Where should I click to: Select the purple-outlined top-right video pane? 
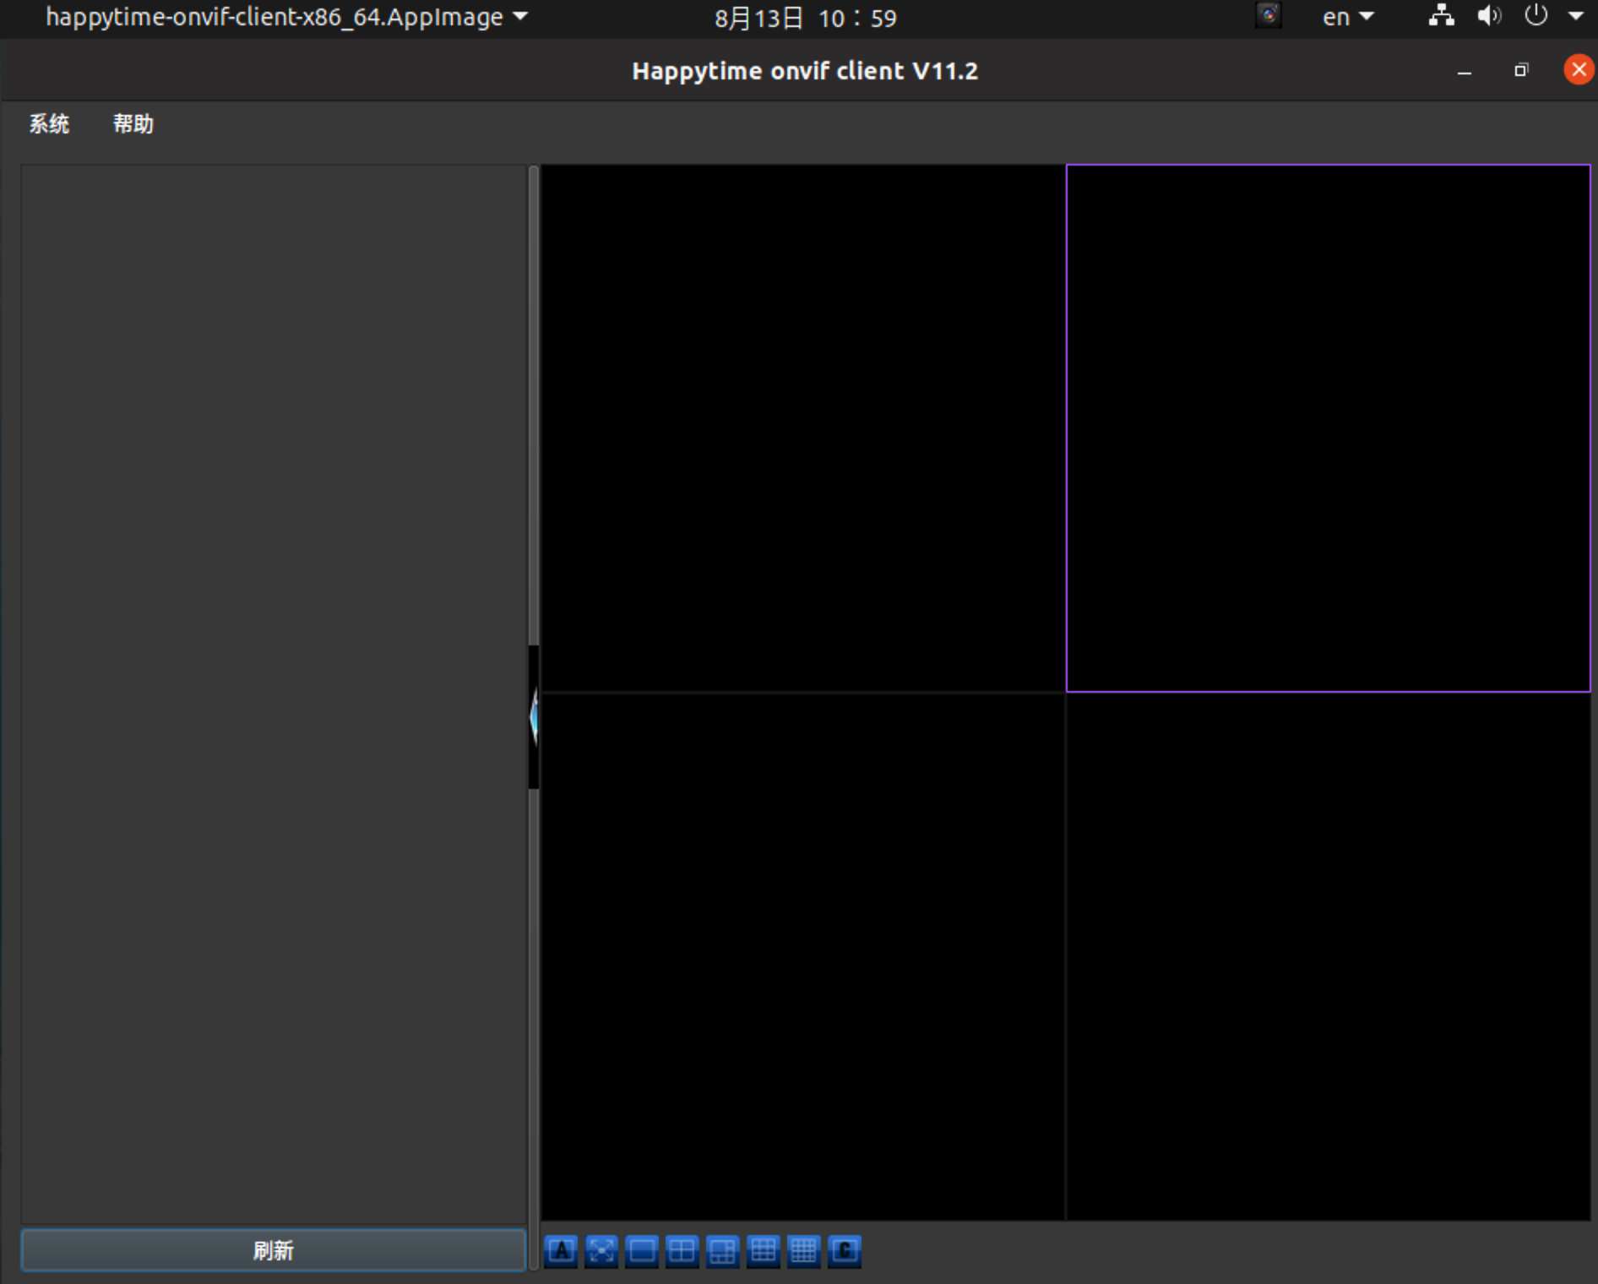click(1328, 428)
